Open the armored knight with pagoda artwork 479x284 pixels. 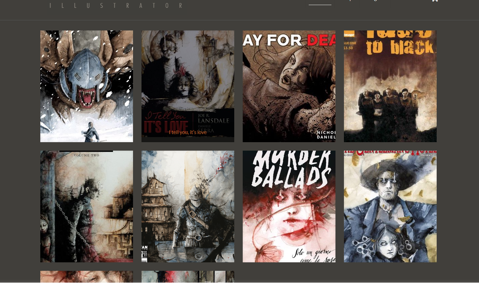tap(188, 206)
